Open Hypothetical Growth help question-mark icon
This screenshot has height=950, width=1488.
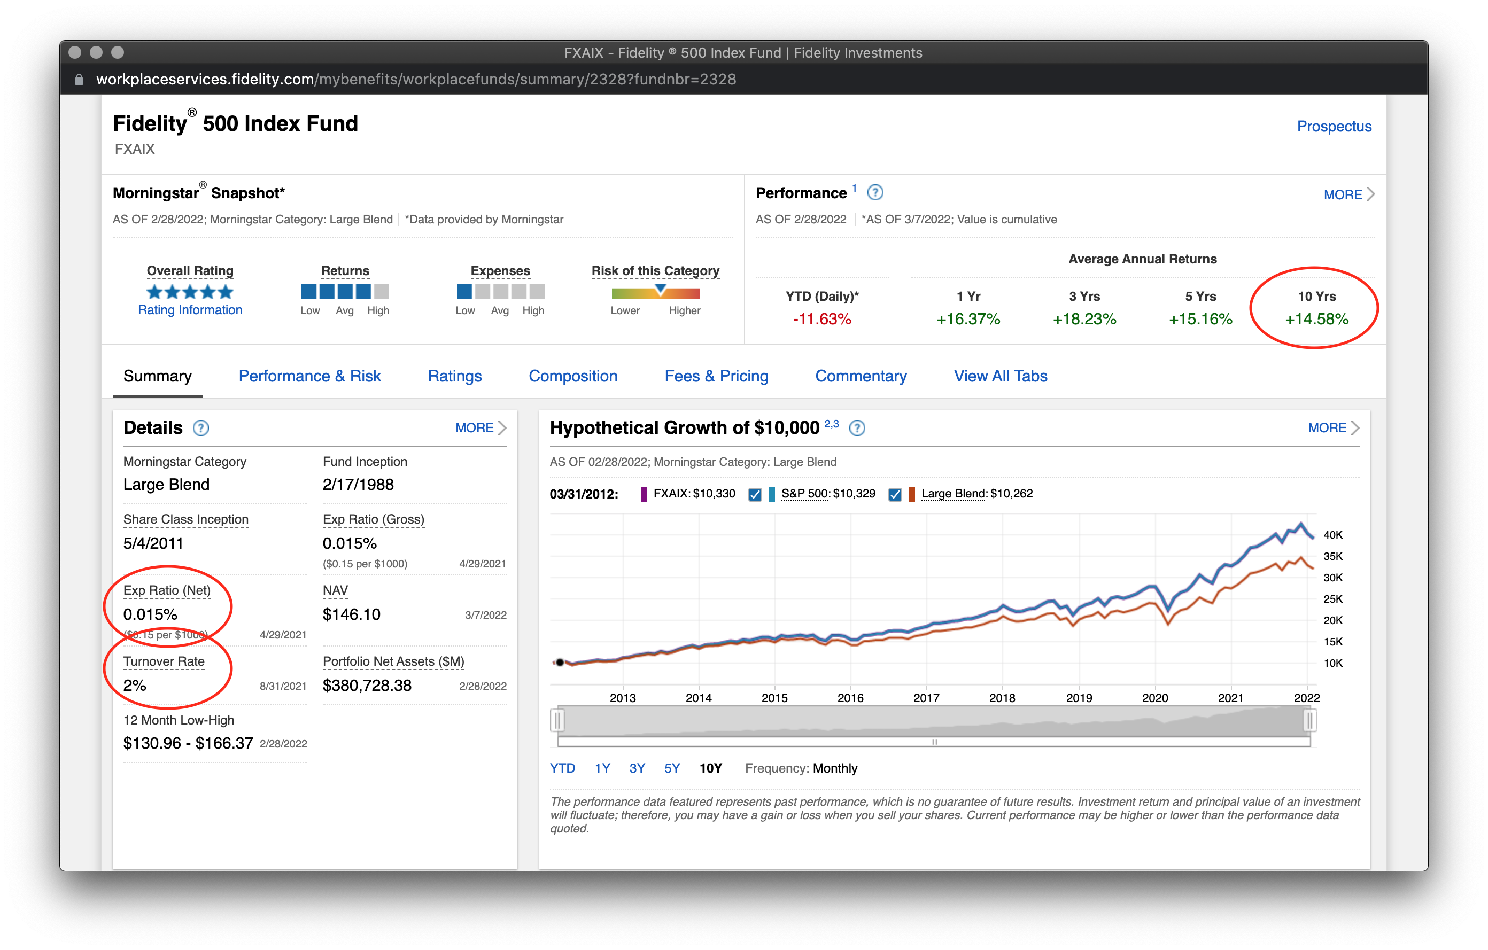(x=857, y=428)
